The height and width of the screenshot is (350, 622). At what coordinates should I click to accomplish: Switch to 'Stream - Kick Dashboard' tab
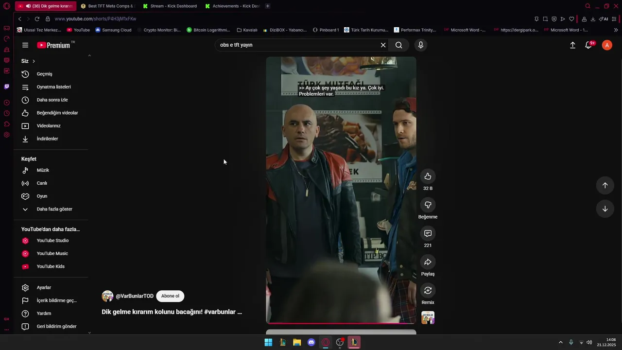click(x=170, y=6)
